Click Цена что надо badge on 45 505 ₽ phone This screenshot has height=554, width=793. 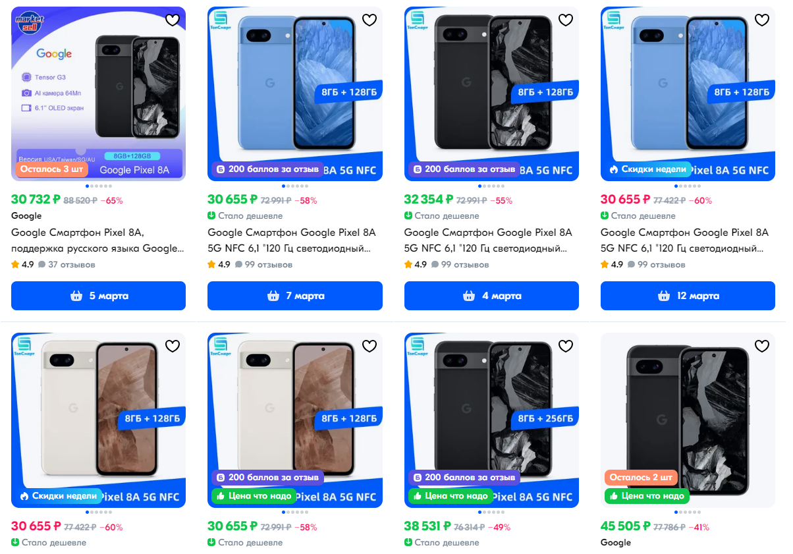(x=647, y=496)
